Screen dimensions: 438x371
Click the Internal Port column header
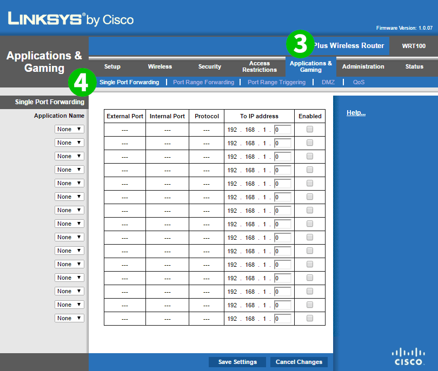[167, 116]
